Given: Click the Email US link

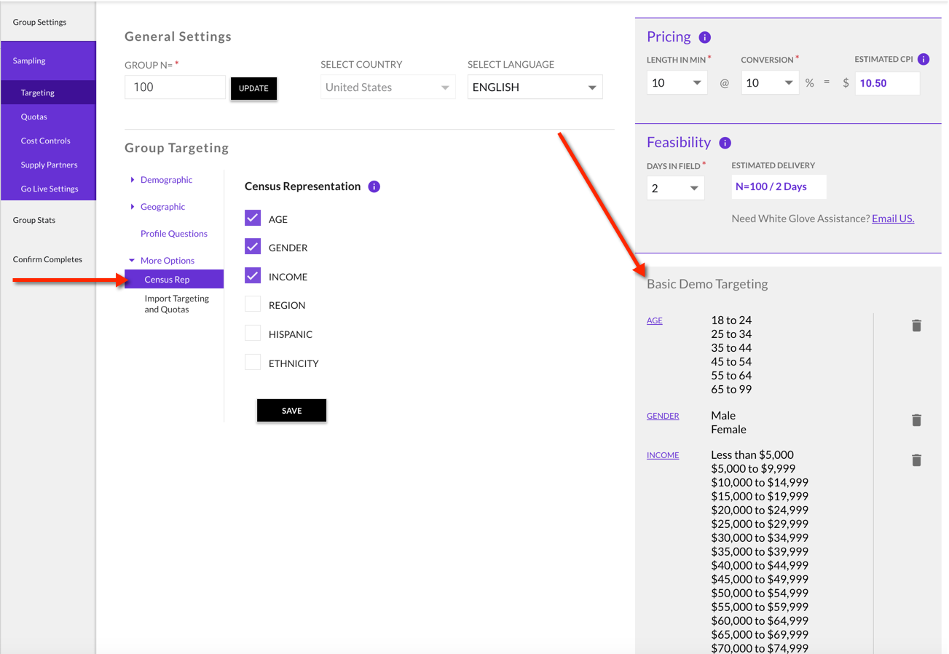Looking at the screenshot, I should point(892,218).
